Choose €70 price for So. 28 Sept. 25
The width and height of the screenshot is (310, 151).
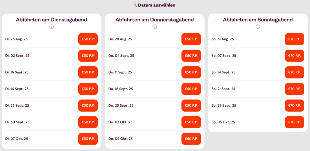294,105
